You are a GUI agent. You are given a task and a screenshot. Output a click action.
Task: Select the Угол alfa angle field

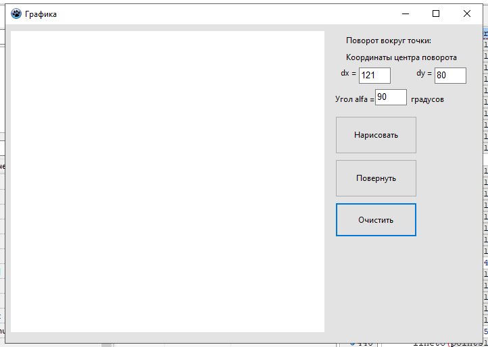[391, 97]
